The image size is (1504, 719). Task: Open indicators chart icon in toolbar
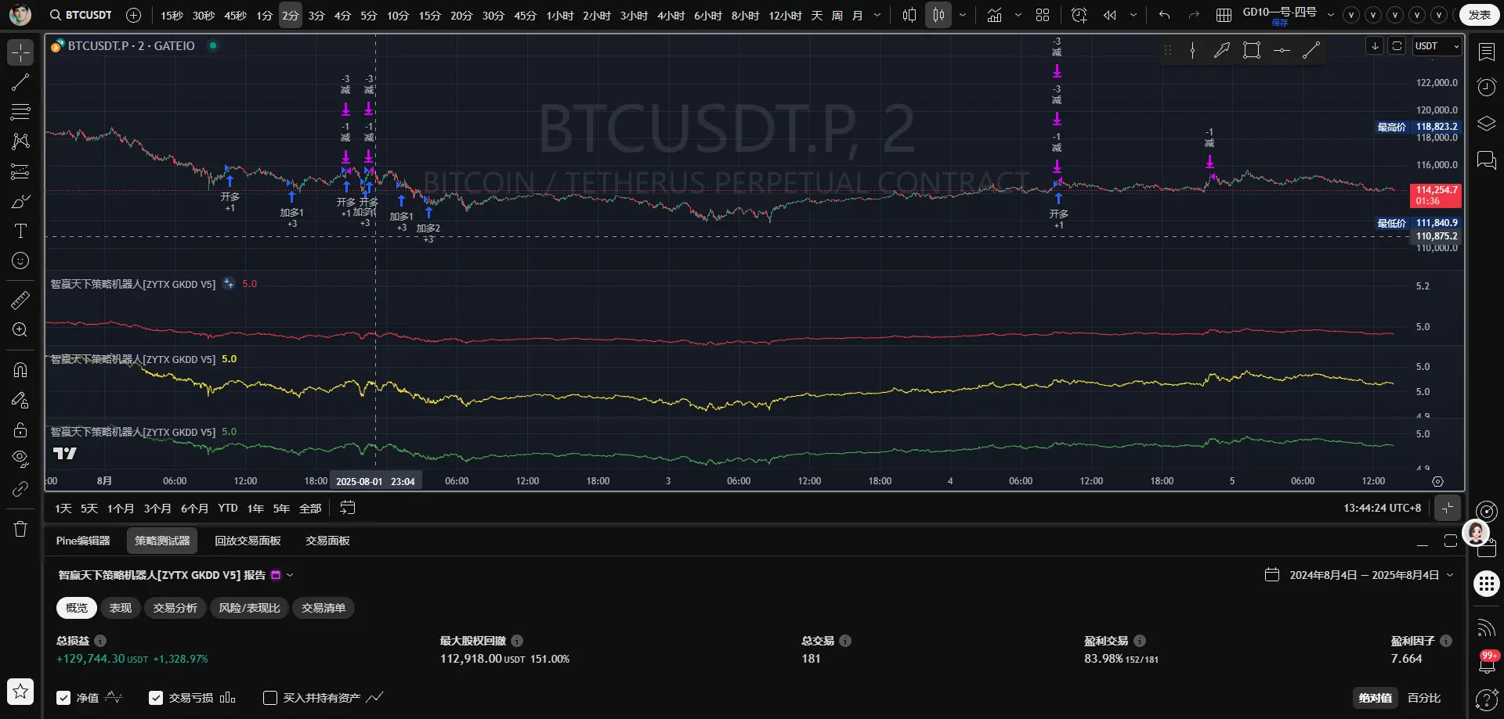994,15
